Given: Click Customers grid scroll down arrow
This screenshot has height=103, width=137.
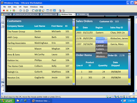Looking at the screenshot, I should coord(74,84).
